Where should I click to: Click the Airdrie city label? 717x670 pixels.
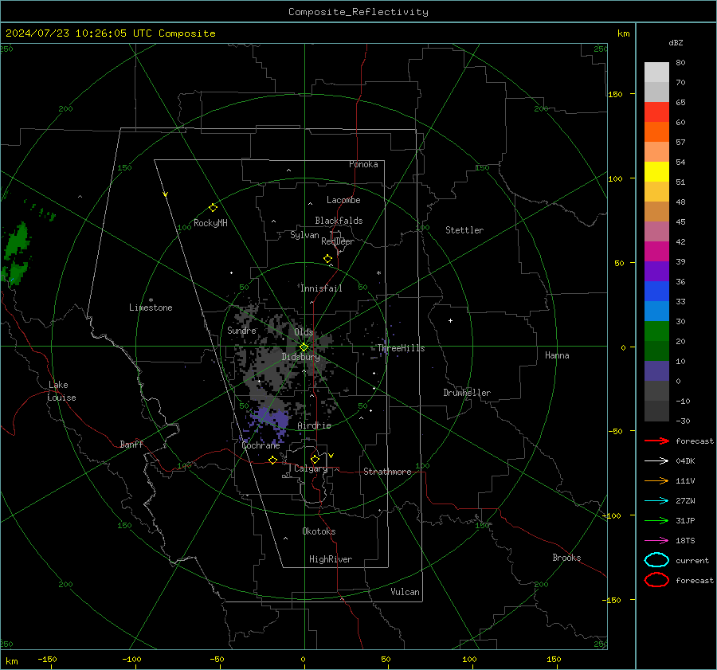click(x=314, y=425)
